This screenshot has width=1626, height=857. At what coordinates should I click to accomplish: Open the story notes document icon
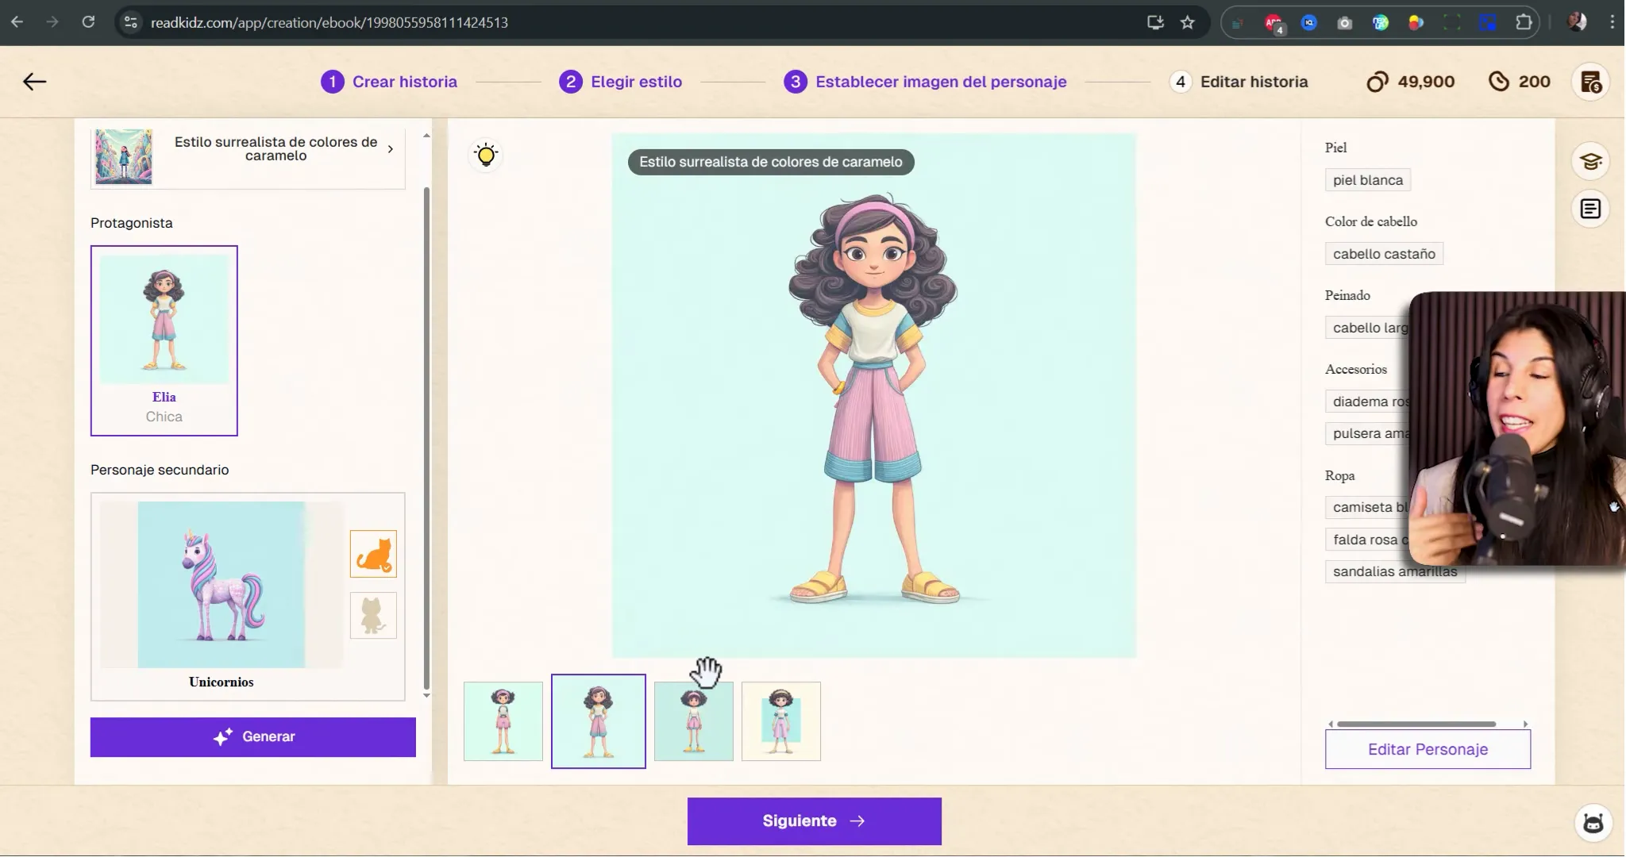1590,209
